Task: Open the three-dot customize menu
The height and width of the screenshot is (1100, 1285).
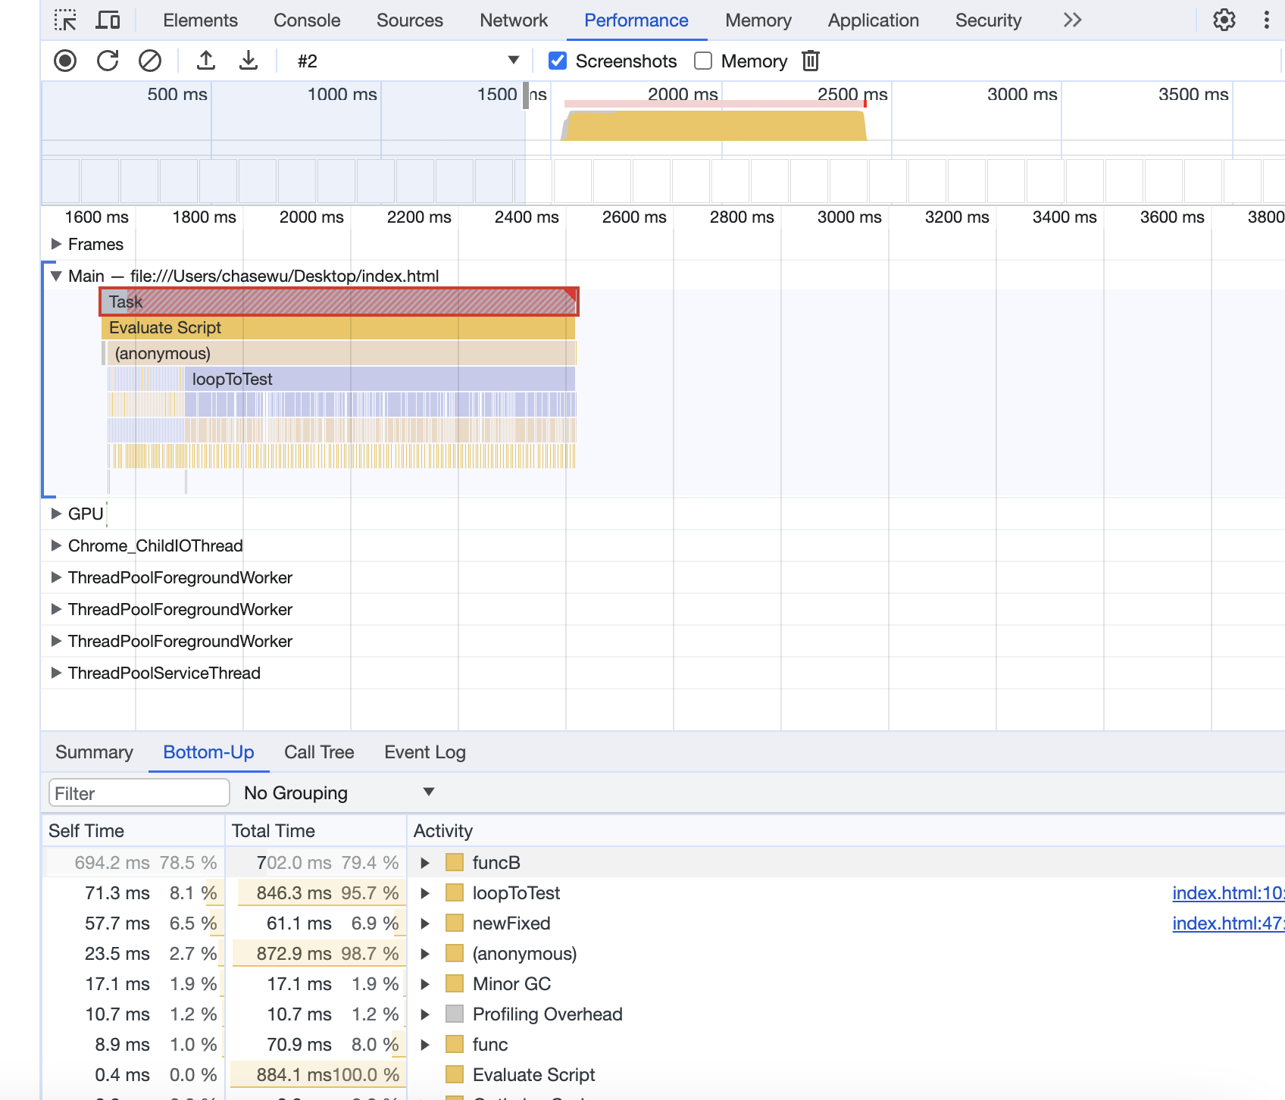Action: pos(1267,20)
